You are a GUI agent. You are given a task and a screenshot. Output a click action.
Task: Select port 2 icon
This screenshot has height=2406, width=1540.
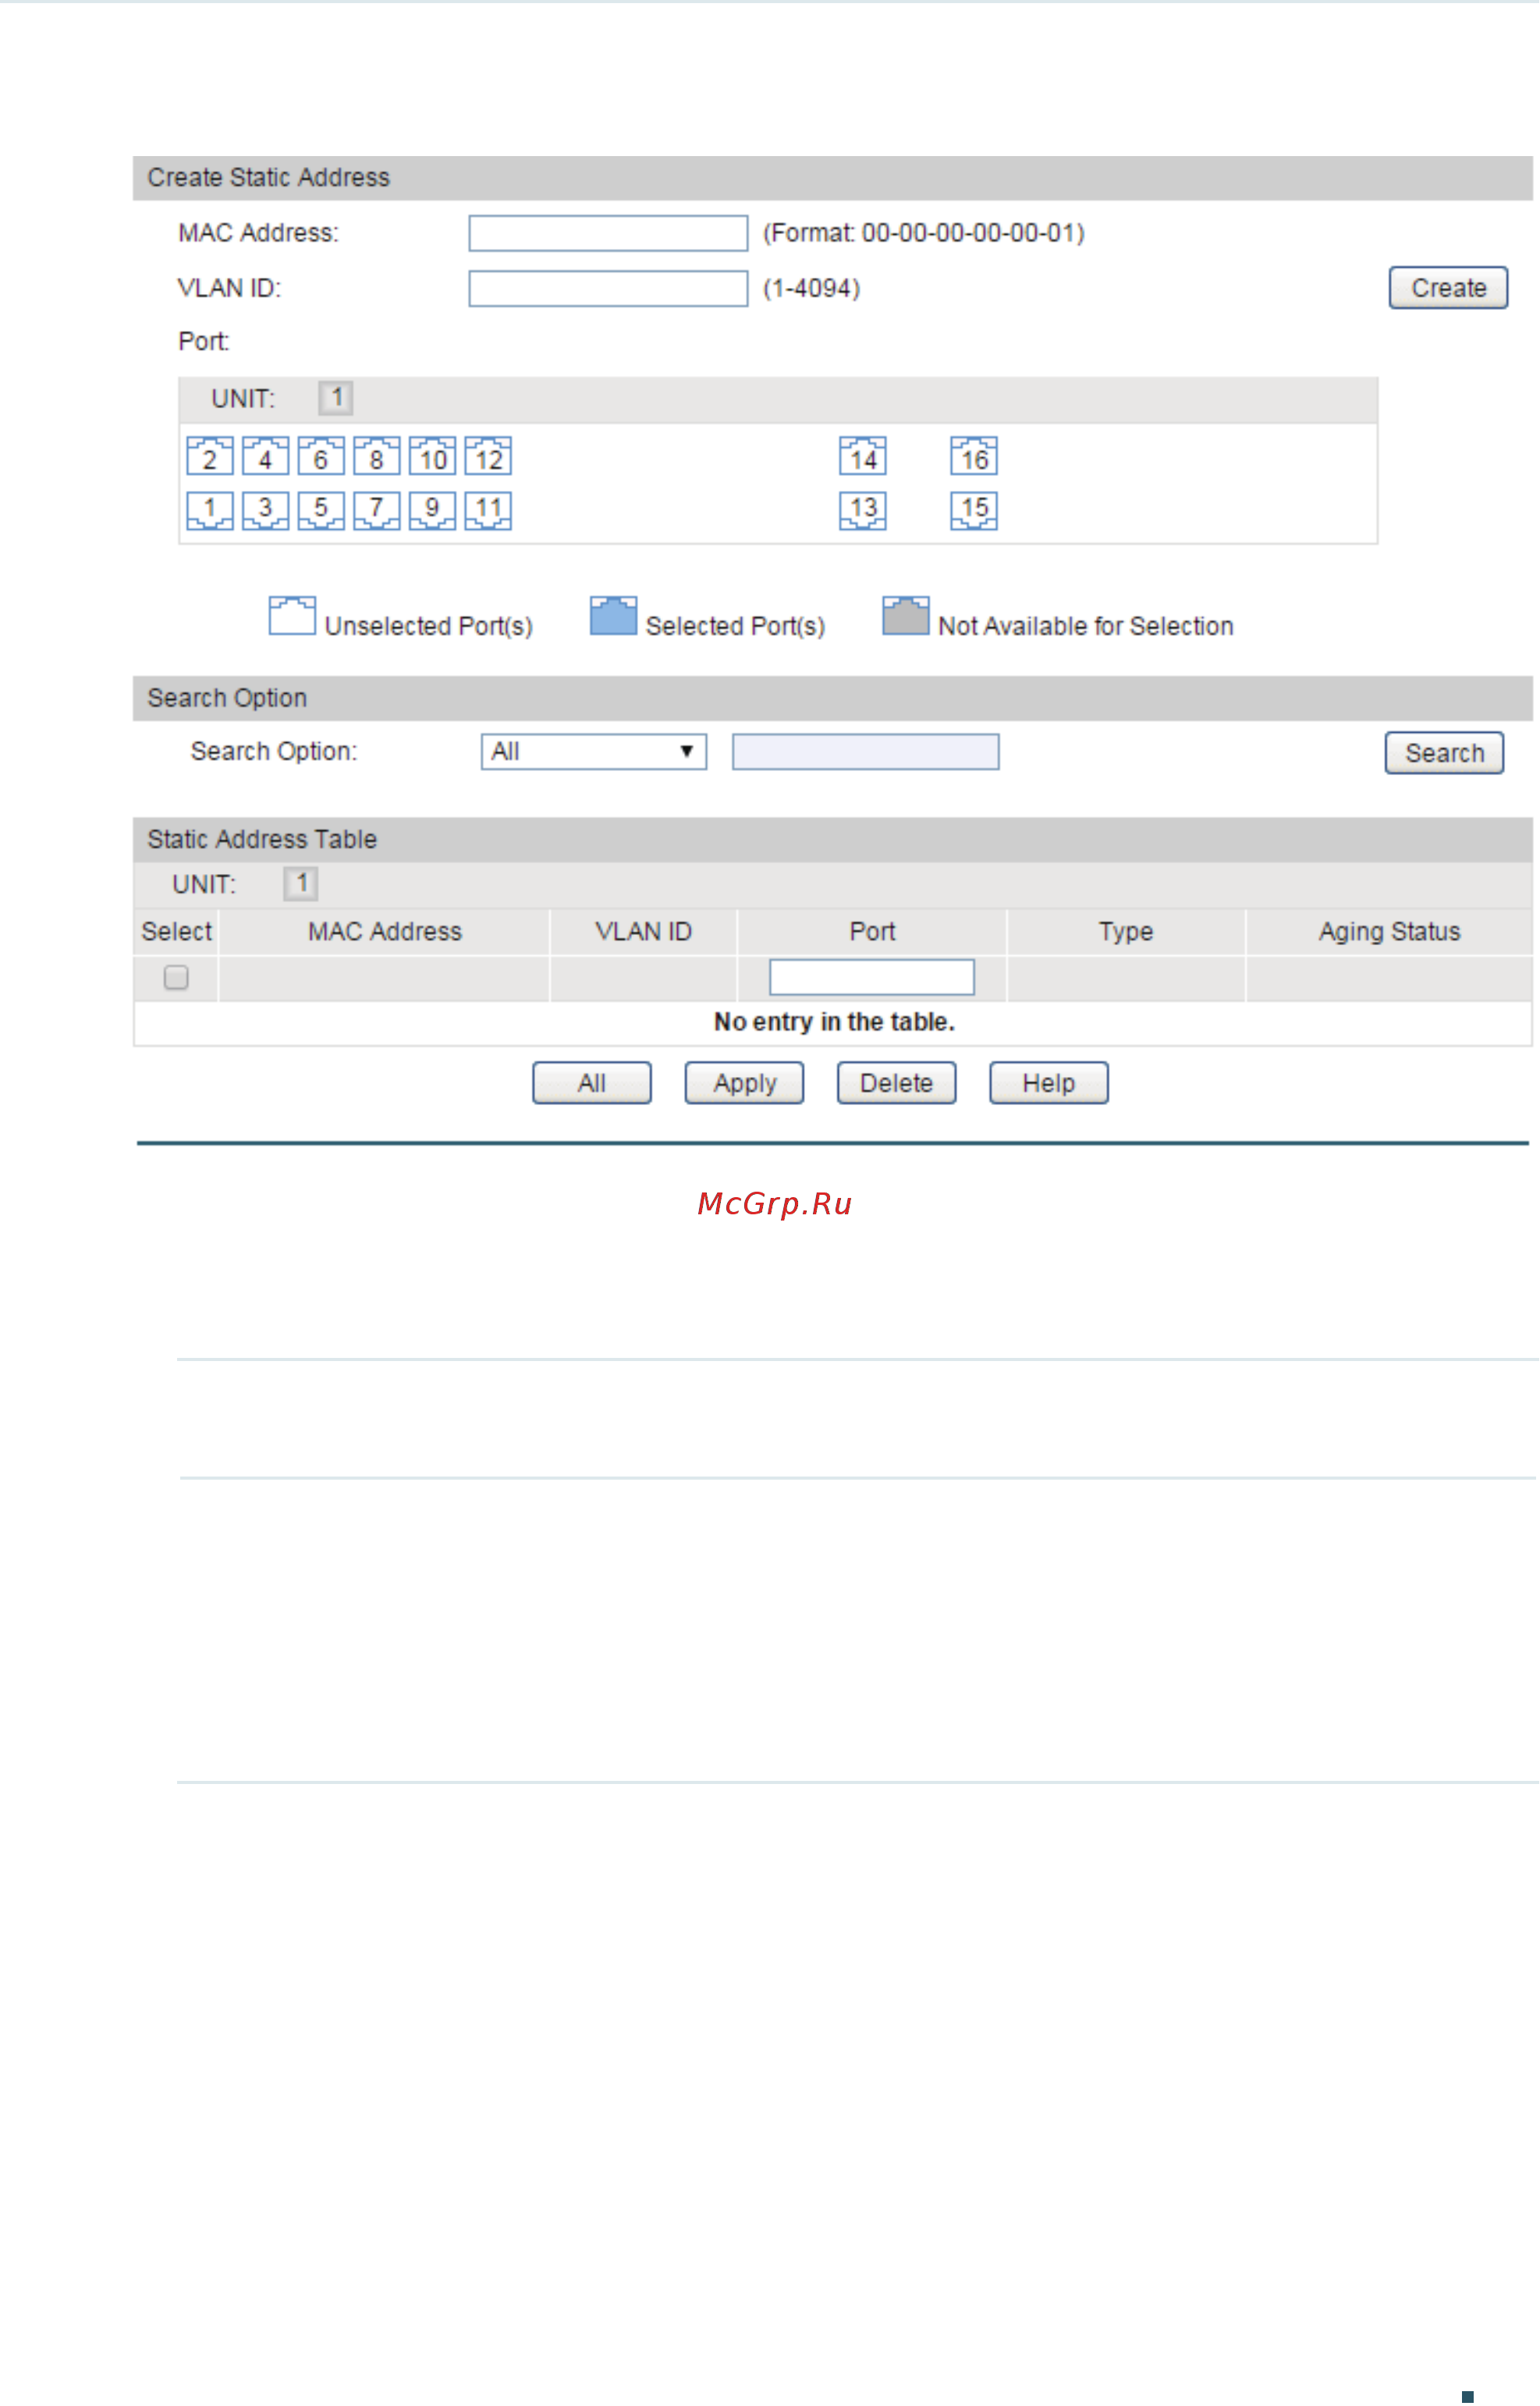(x=210, y=457)
